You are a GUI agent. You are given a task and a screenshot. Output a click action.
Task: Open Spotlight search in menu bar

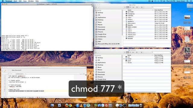188,1
